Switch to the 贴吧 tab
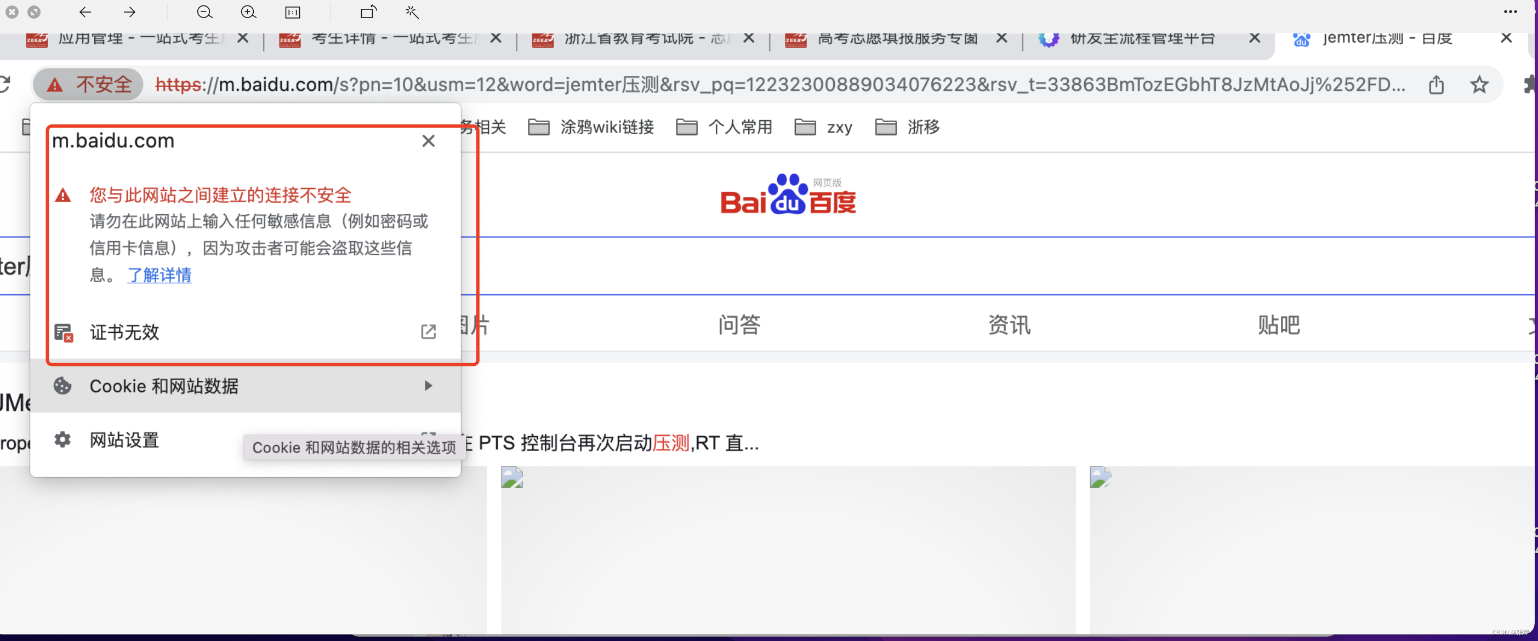Image resolution: width=1538 pixels, height=641 pixels. [1278, 325]
